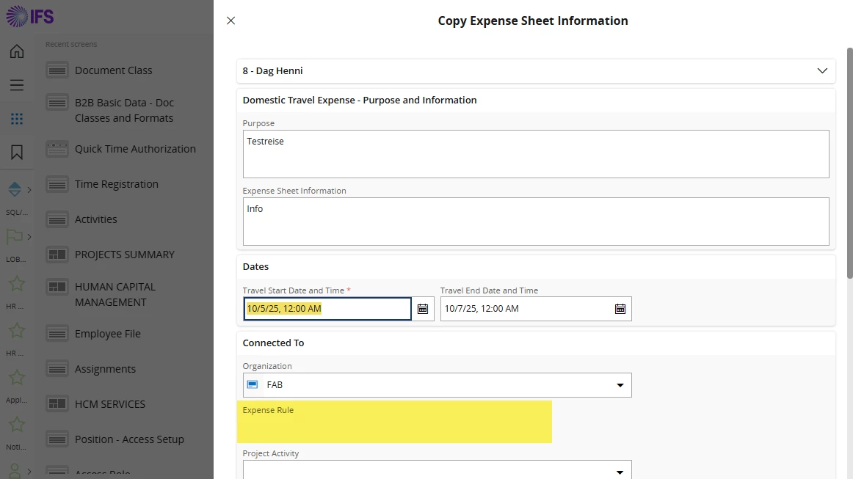Click the dialog vertical scrollbar
This screenshot has width=853, height=479.
tap(849, 161)
